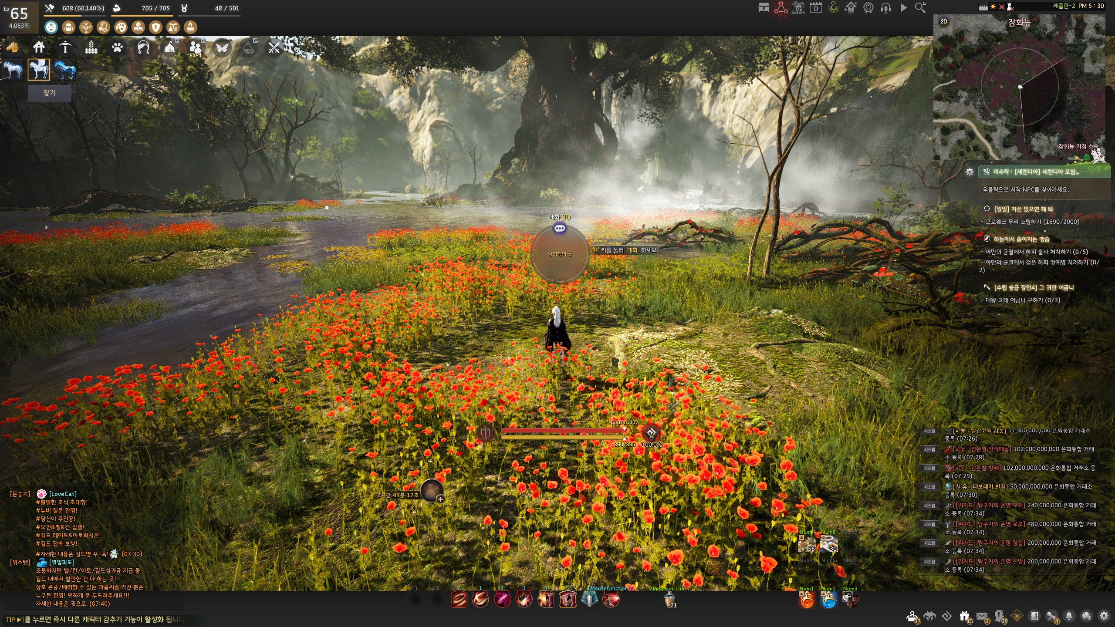The height and width of the screenshot is (627, 1115).
Task: Toggle the headset microphone voice icon
Action: tap(885, 7)
